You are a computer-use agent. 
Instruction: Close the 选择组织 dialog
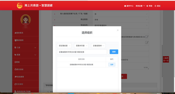coord(118,30)
